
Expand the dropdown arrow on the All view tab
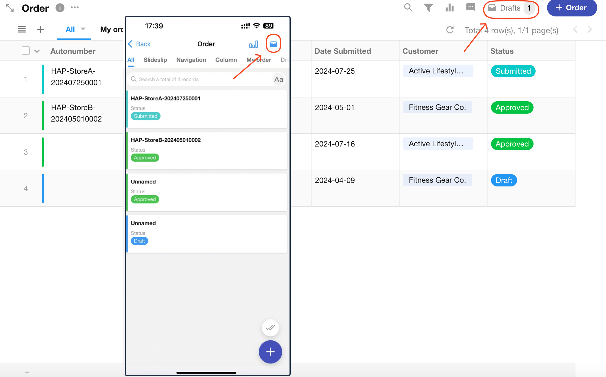pos(83,29)
